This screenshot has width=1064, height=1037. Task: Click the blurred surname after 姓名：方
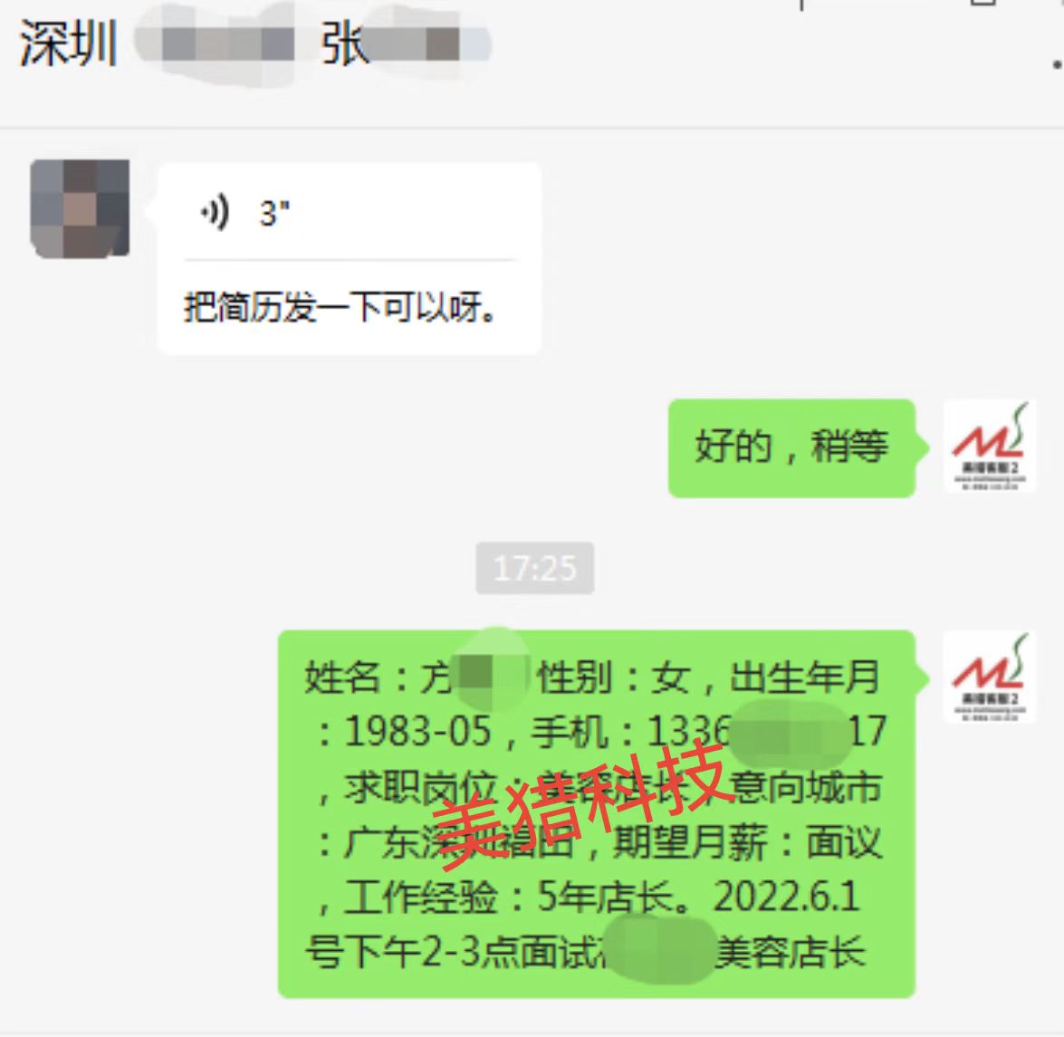point(494,676)
